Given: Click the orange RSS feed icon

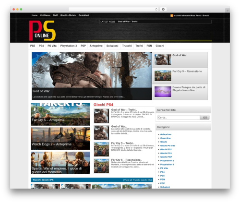Looking at the screenshot, I should [x=172, y=15].
